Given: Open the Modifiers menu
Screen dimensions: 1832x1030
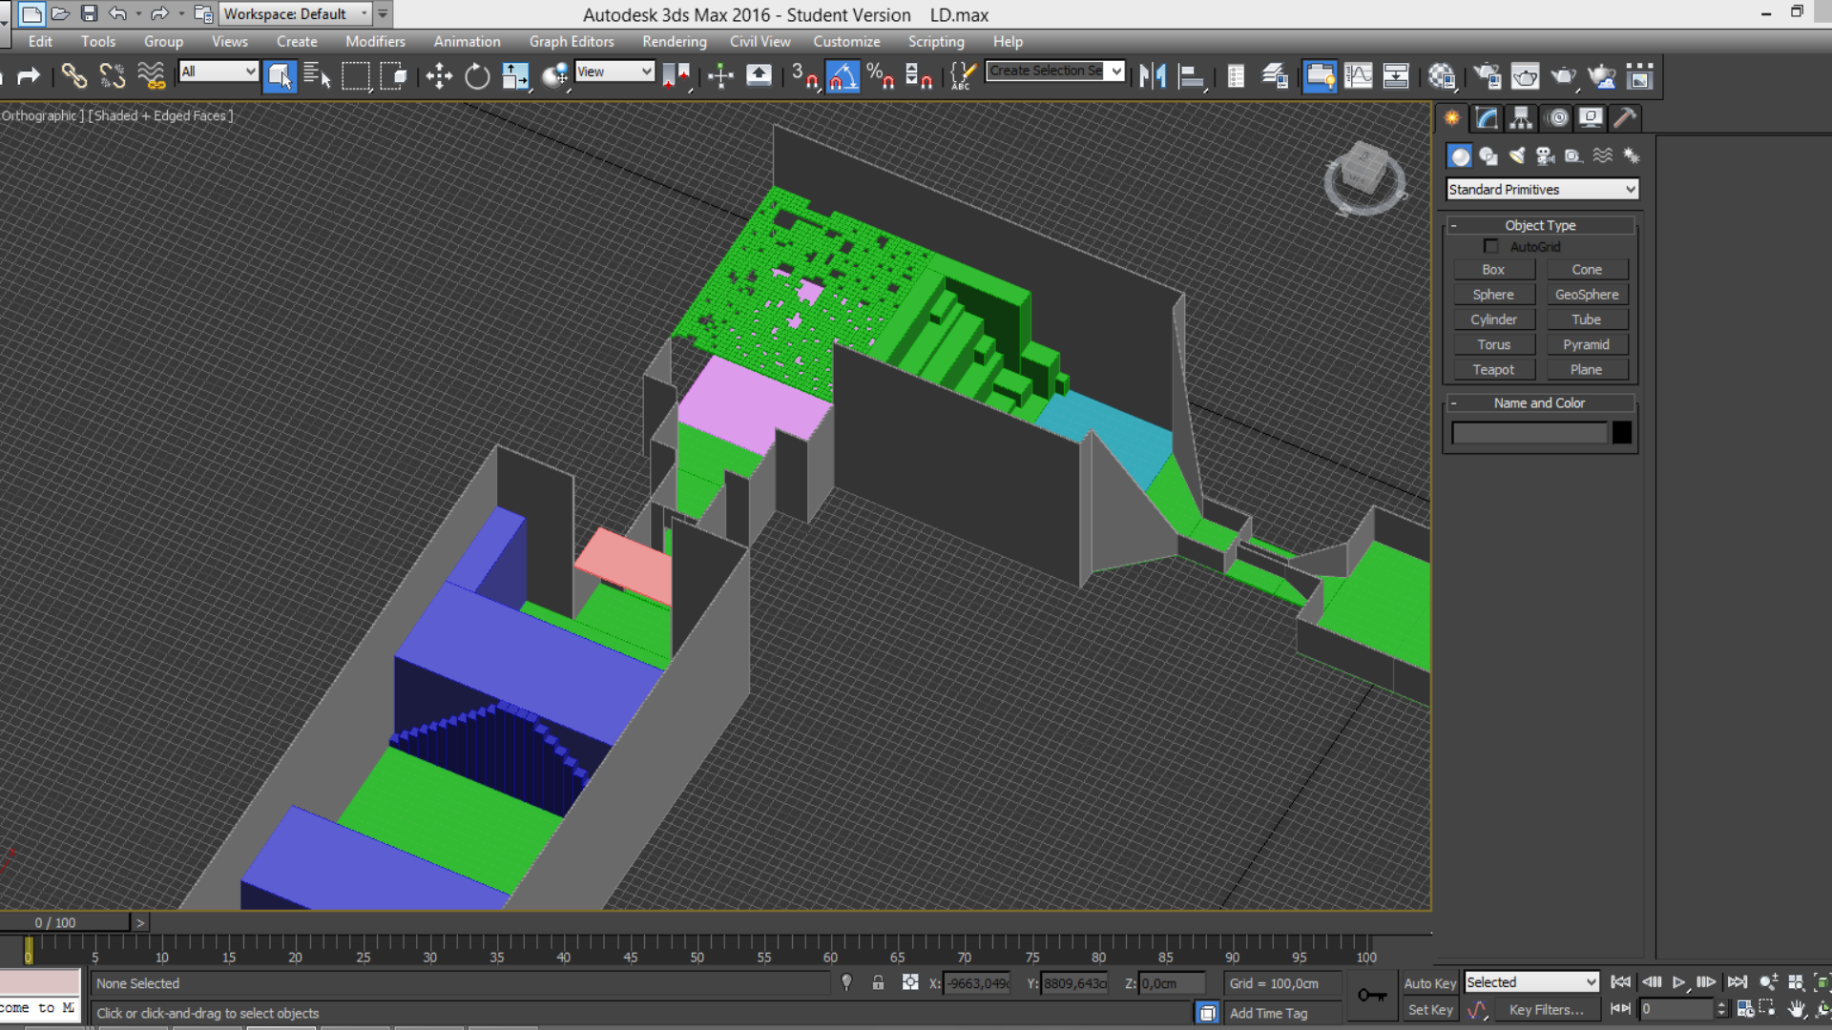Looking at the screenshot, I should 375,41.
